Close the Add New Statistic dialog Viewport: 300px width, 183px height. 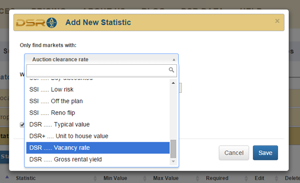pos(277,21)
